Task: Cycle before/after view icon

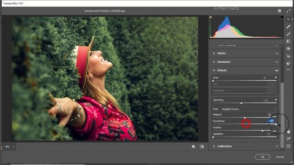Action: pos(202,147)
